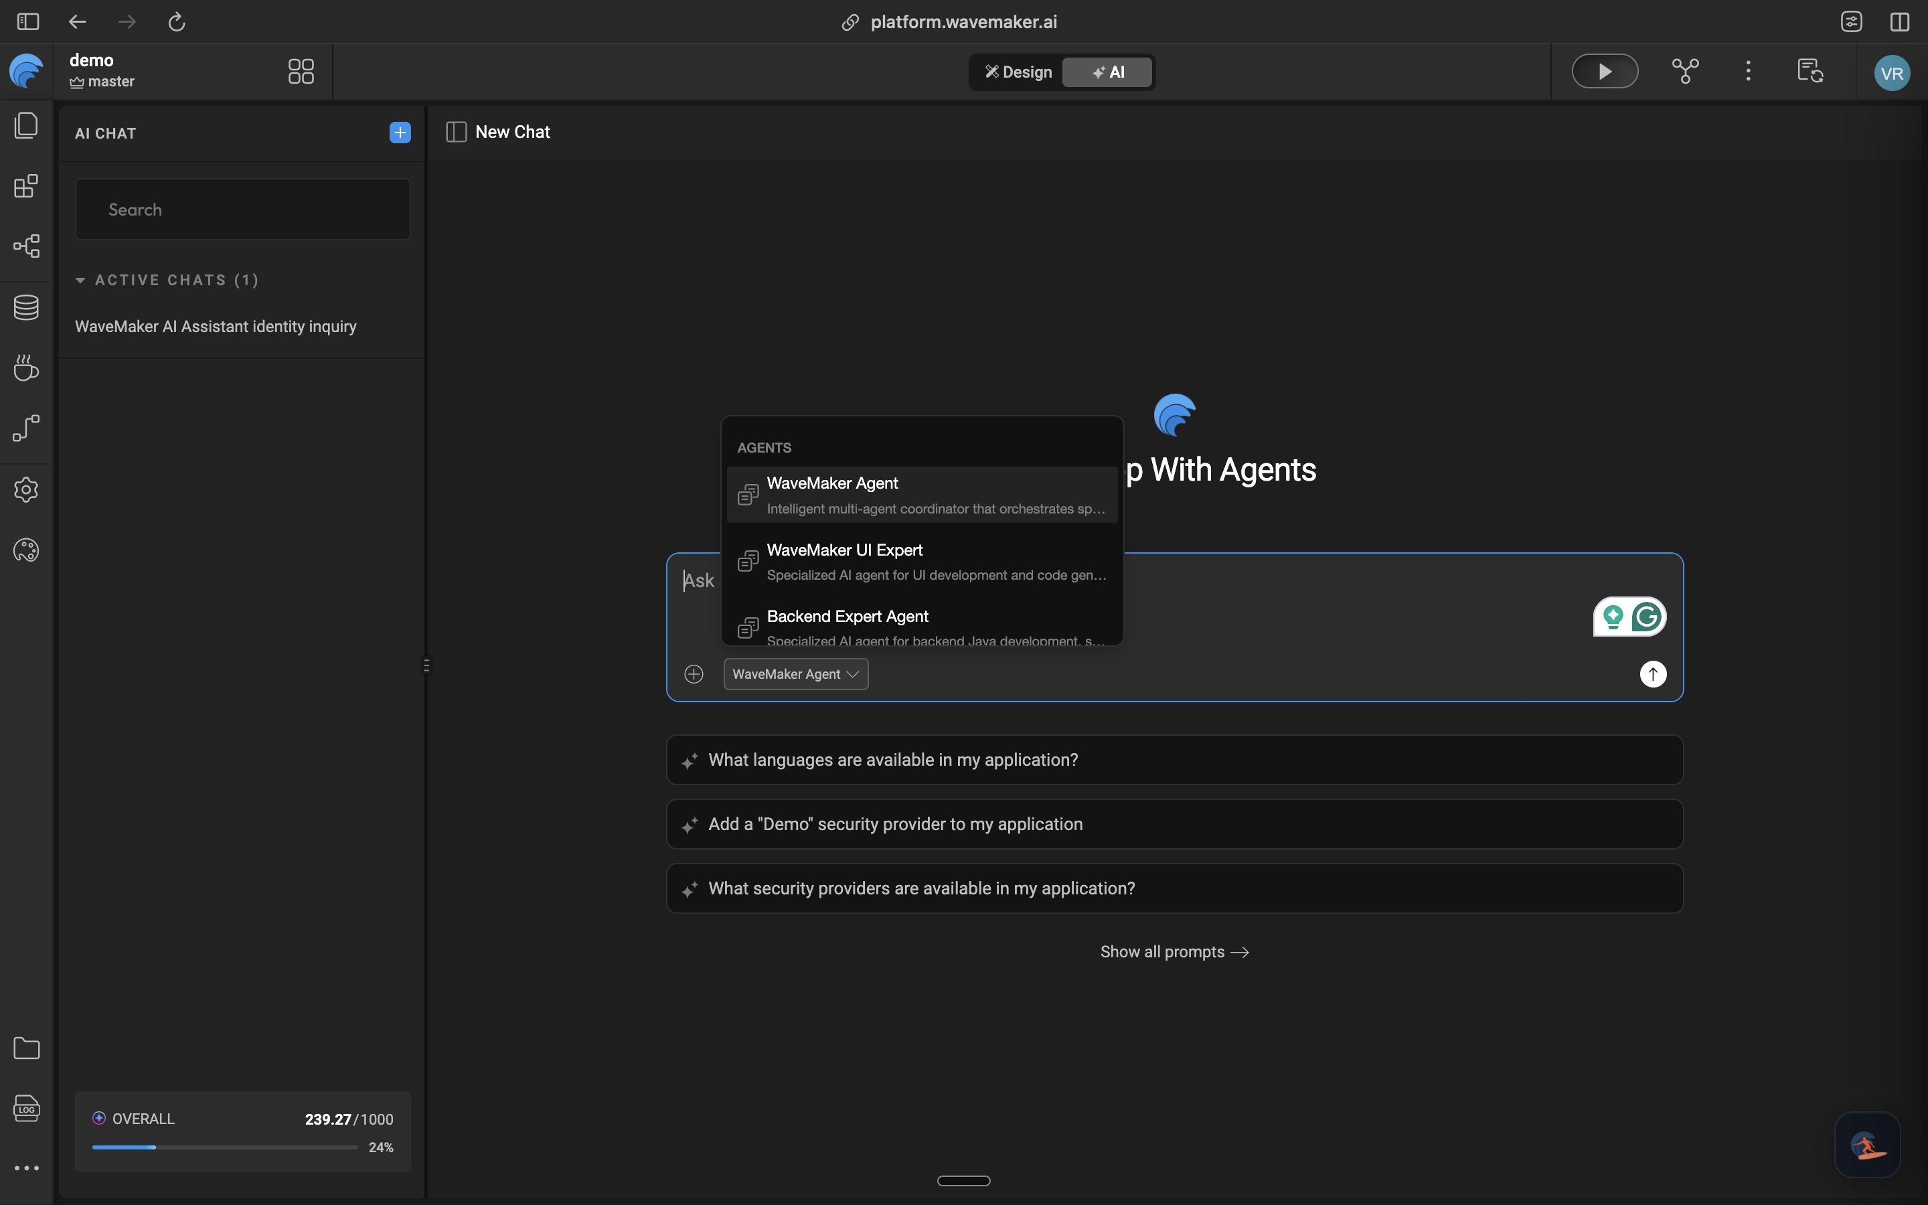The image size is (1928, 1205).
Task: Reload the page with refresh icon
Action: click(177, 21)
